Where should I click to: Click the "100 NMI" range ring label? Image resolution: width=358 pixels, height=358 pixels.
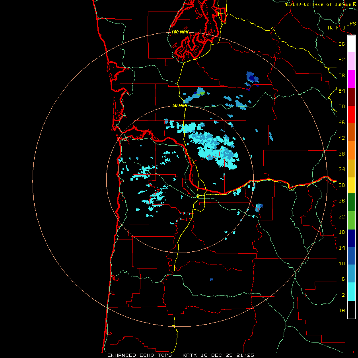click(x=180, y=32)
